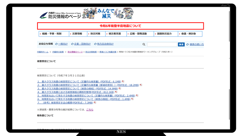
Task: Click the blue 検索 button
Action: tap(181, 45)
